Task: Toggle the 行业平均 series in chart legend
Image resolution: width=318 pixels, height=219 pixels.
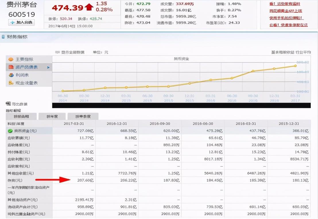Action: 303,52
